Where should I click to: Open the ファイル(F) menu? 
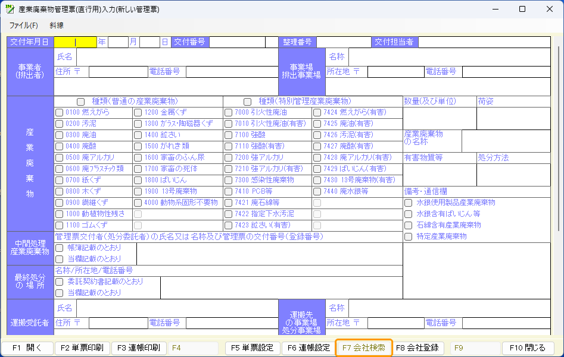point(23,26)
